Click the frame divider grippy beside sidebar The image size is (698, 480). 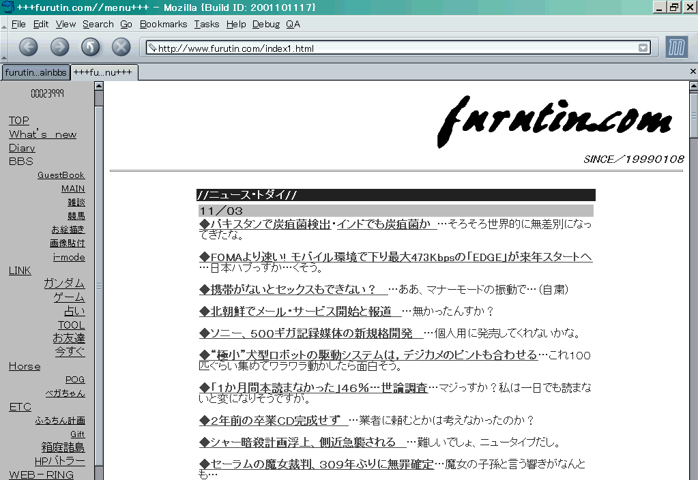[99, 286]
